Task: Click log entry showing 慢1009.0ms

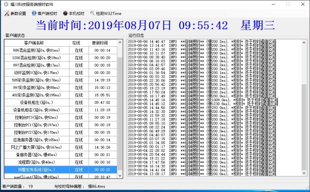Action: (x=203, y=100)
